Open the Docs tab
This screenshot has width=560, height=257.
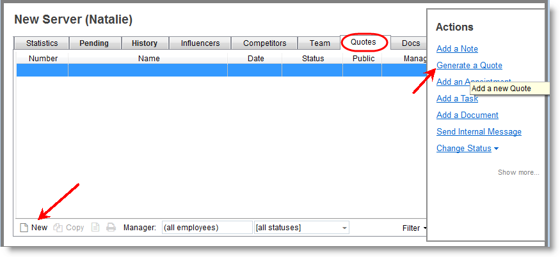point(410,43)
